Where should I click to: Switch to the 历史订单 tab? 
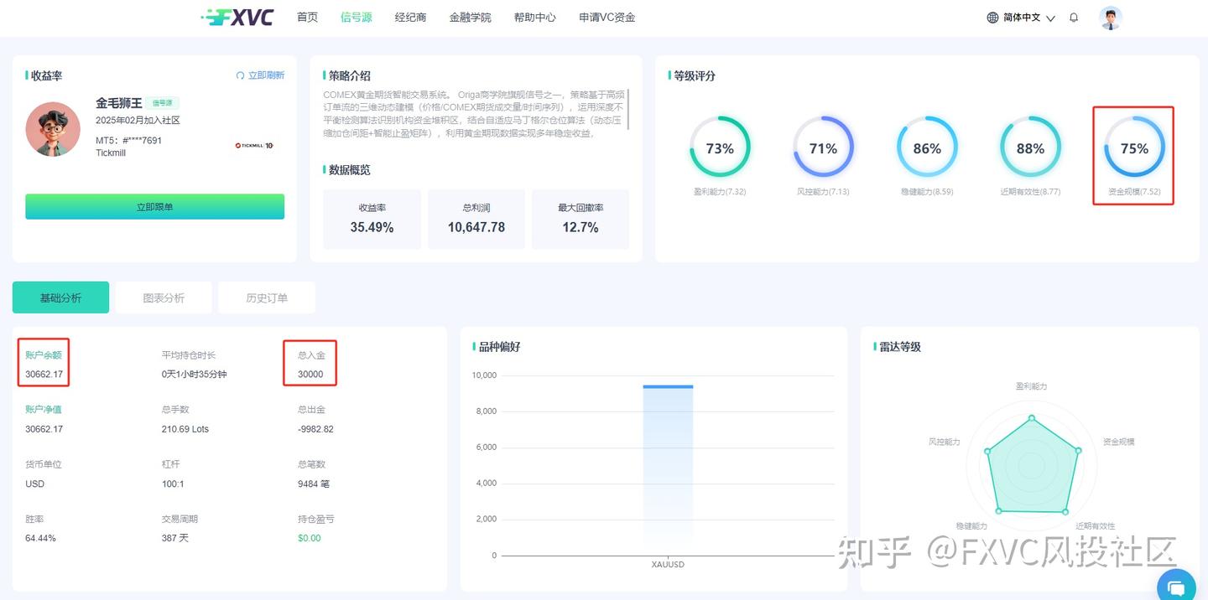point(267,297)
